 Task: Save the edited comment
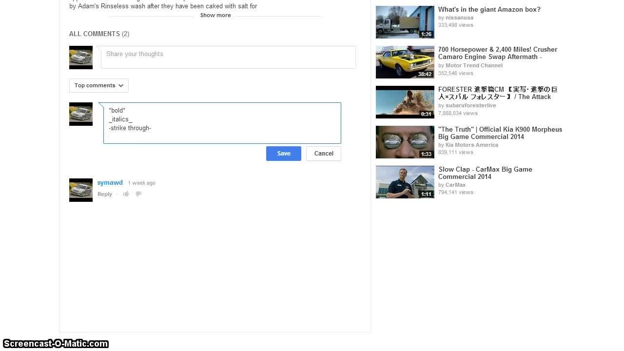coord(284,154)
